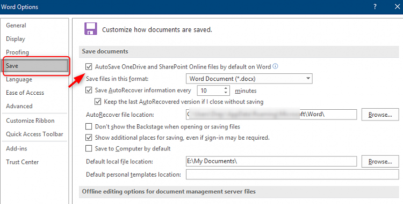Viewport: 403px width, 204px height.
Task: Browse for Default local file location
Action: click(380, 162)
